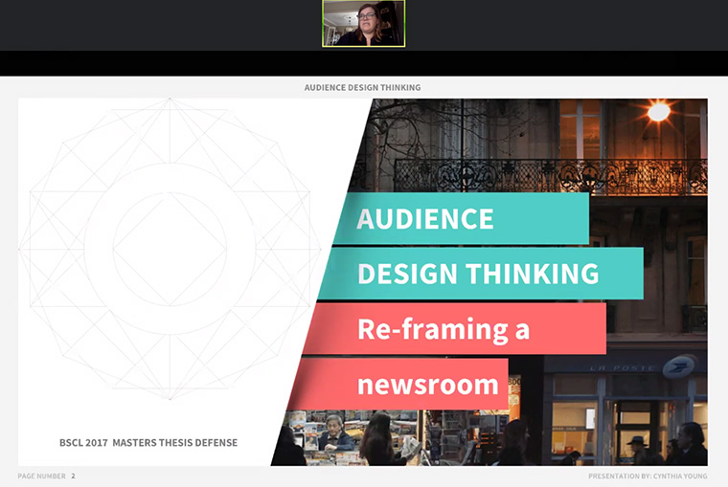The width and height of the screenshot is (728, 487).
Task: Select the speaker's webcam video thumbnail
Action: (x=364, y=23)
